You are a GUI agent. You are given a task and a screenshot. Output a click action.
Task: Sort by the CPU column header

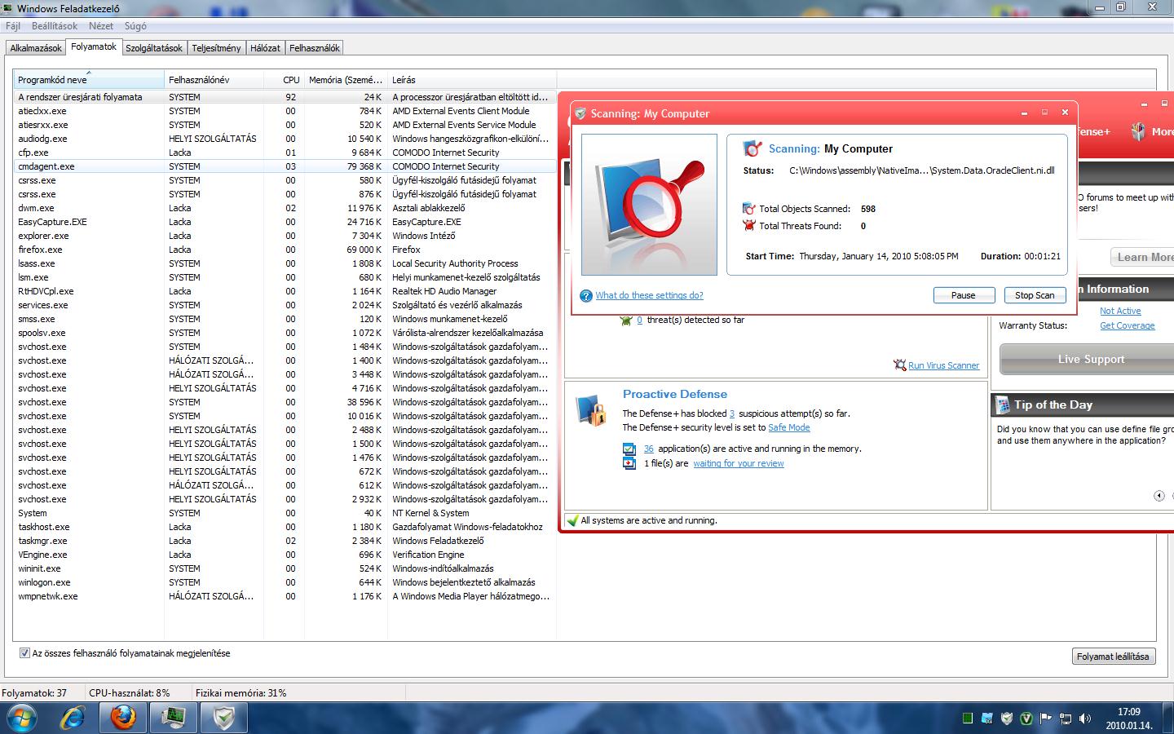tap(284, 80)
